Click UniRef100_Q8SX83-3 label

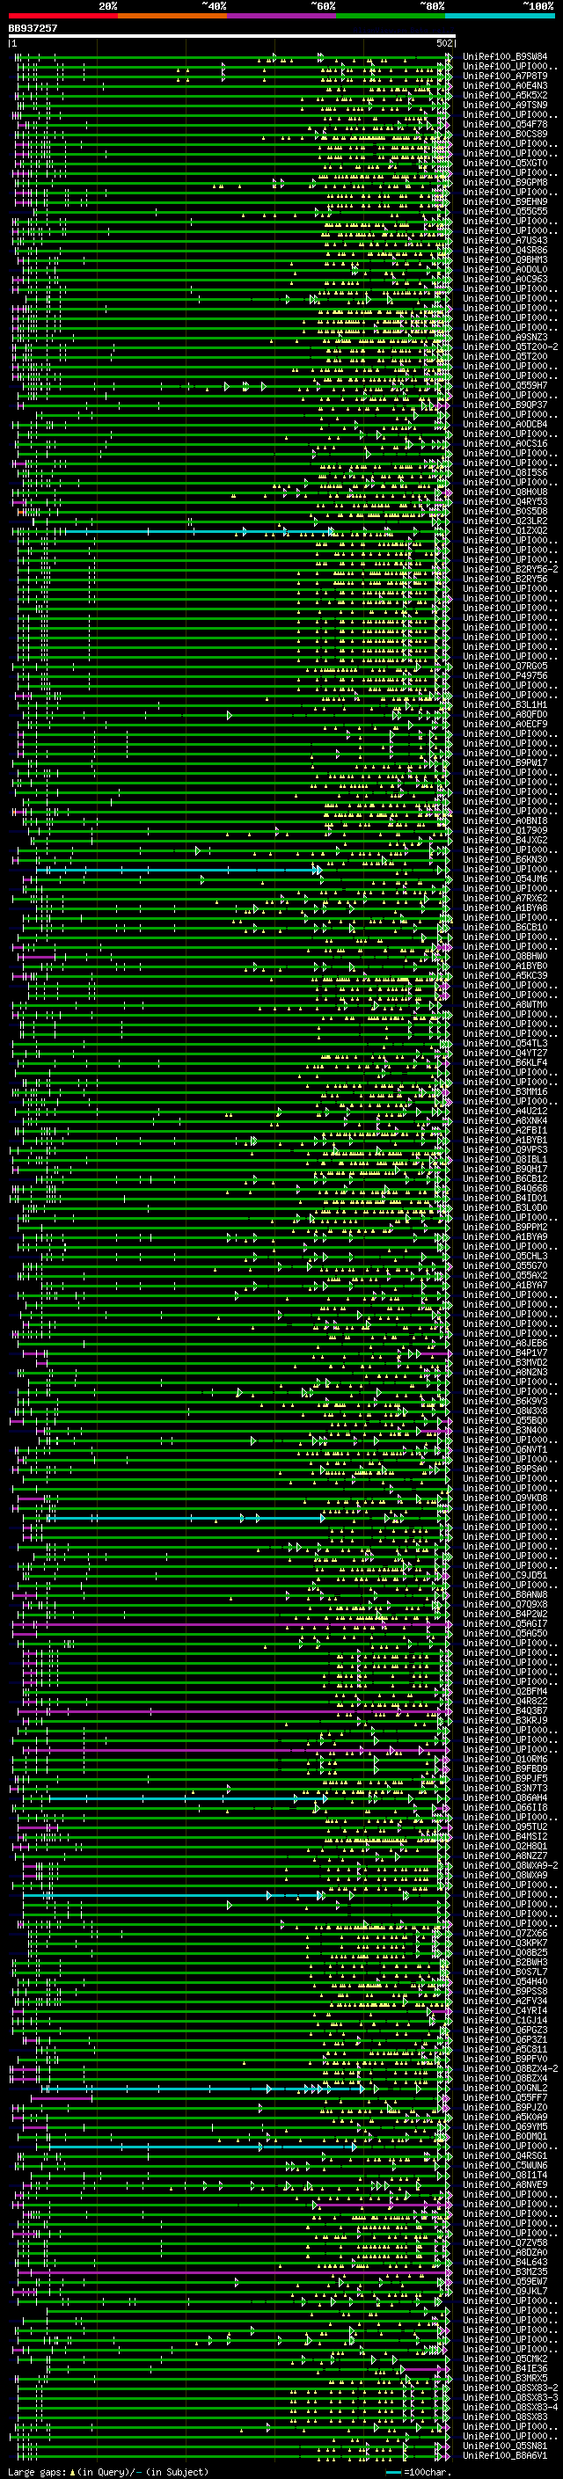(510, 2396)
